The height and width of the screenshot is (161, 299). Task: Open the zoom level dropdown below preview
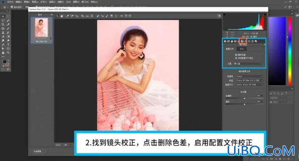tap(67, 145)
